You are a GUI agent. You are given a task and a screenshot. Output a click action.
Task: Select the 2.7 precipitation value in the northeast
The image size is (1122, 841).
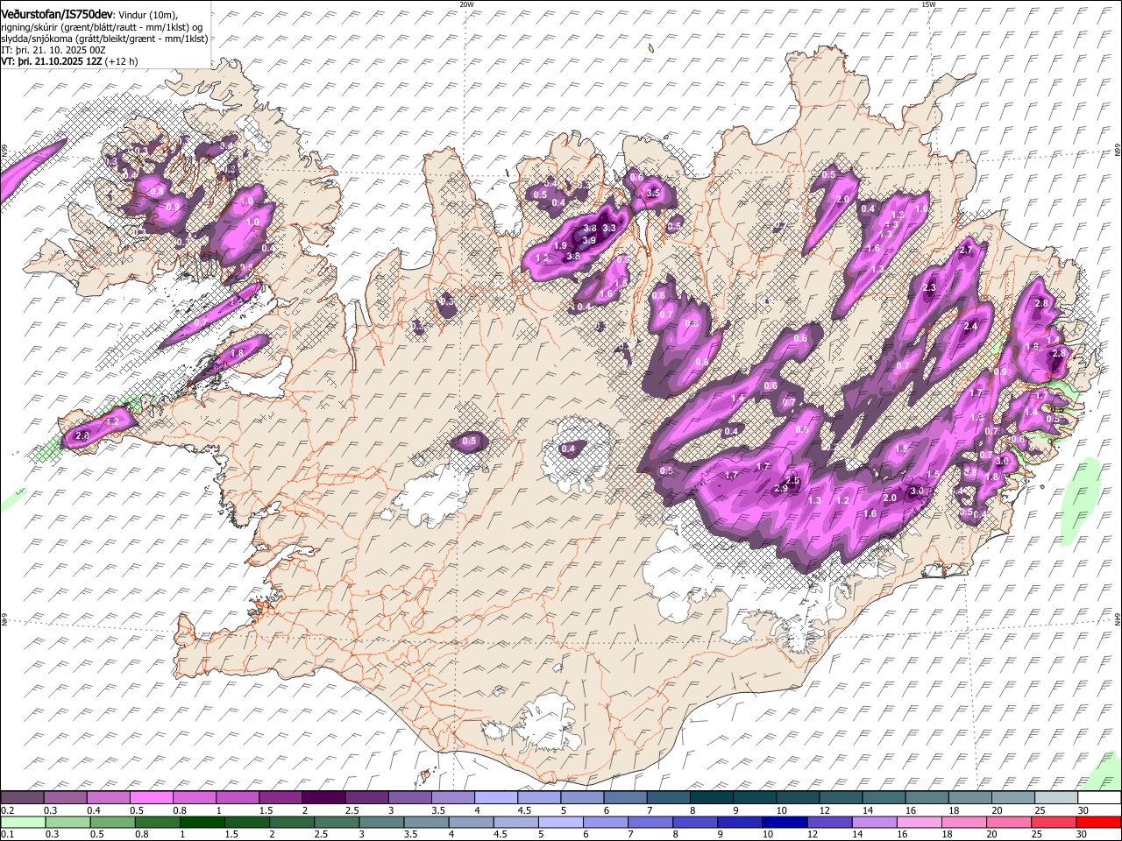click(967, 251)
